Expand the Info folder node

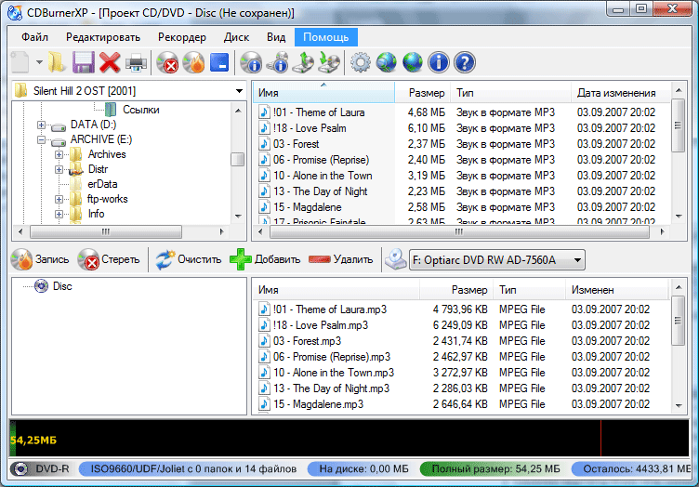click(59, 214)
